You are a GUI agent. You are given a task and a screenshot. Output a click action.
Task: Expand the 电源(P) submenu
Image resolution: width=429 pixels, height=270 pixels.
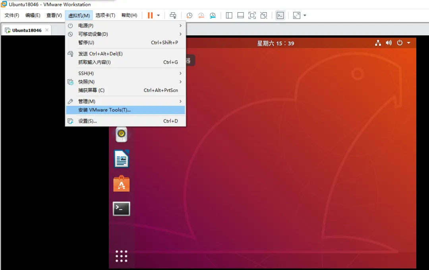pos(126,25)
